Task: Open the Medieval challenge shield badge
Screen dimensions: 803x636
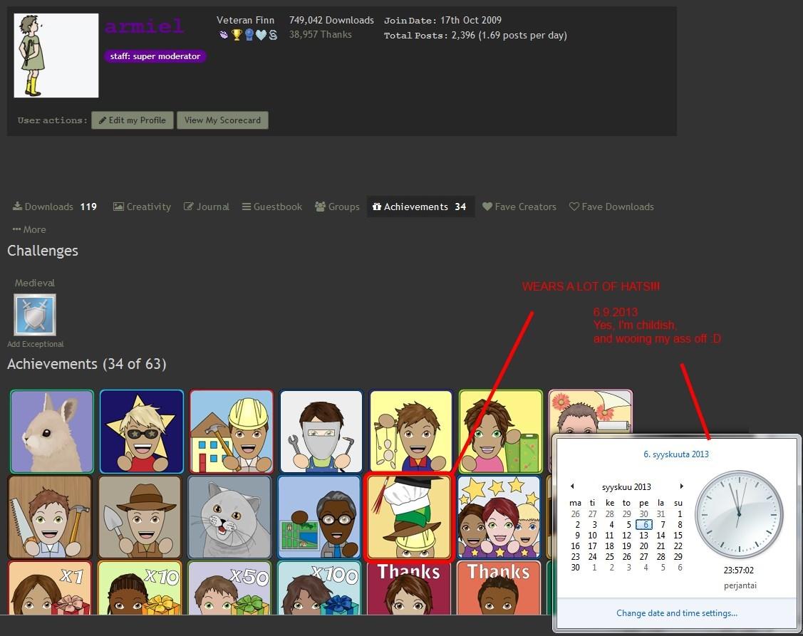Action: pyautogui.click(x=35, y=314)
